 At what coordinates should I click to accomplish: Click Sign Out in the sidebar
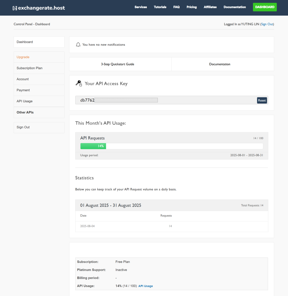click(x=39, y=127)
